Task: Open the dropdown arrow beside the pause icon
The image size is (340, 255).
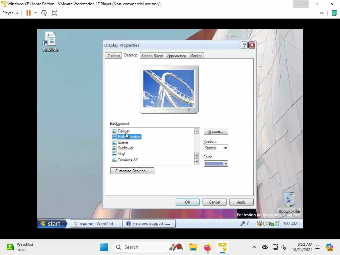Action: point(36,13)
